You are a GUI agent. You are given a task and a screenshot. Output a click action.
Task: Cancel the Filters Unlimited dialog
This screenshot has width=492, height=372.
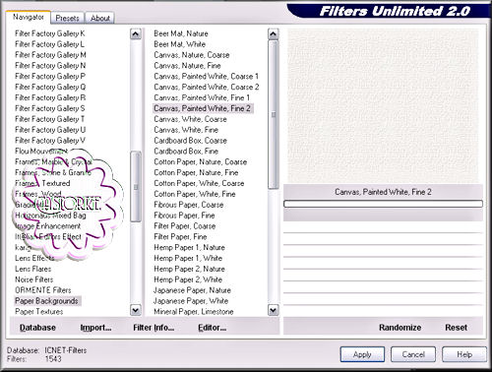413,354
